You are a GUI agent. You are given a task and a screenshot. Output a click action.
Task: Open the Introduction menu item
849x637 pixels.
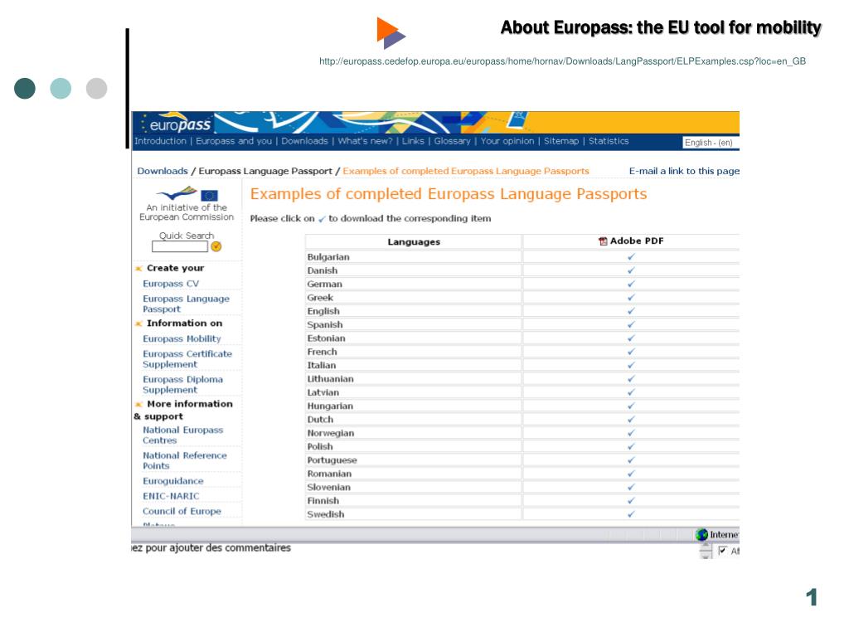(x=160, y=141)
